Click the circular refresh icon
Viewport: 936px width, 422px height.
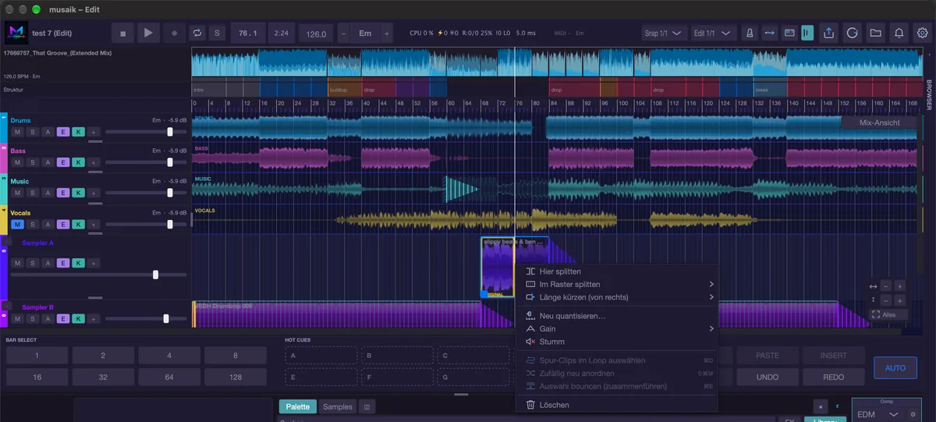[853, 34]
